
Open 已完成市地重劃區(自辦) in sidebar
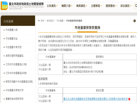(16, 73)
